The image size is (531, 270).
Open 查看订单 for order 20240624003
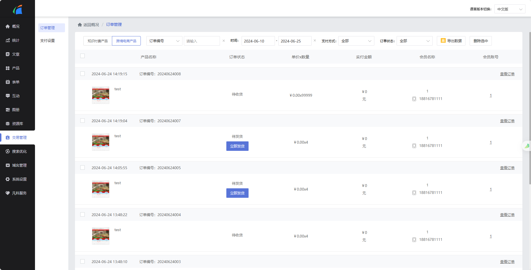pos(507,262)
